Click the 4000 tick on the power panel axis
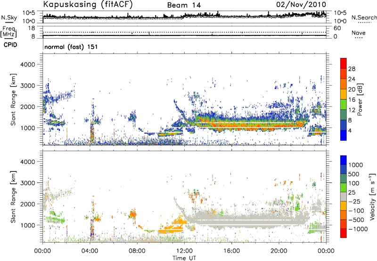This screenshot has height=261, width=377. point(27,65)
